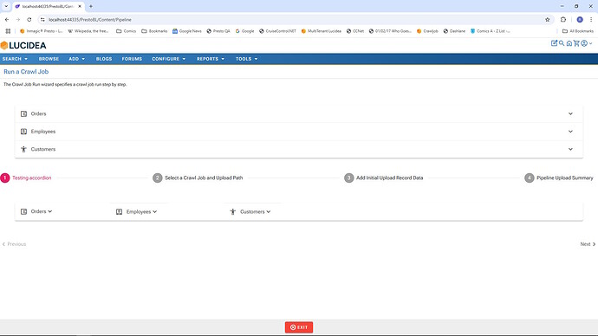Click Customers icon in lower horizontal accordion
This screenshot has width=598, height=336.
(232, 212)
